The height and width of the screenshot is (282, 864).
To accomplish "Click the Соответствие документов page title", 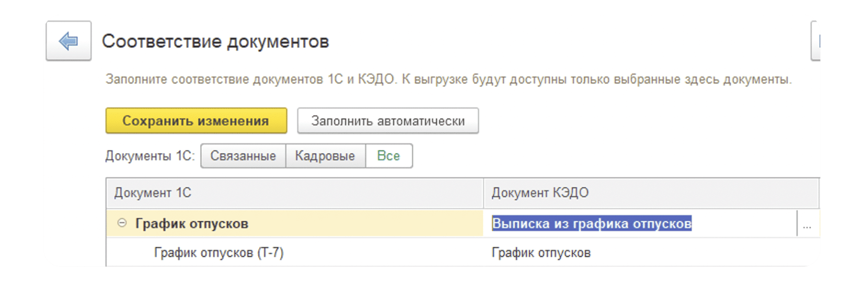I will pos(215,41).
